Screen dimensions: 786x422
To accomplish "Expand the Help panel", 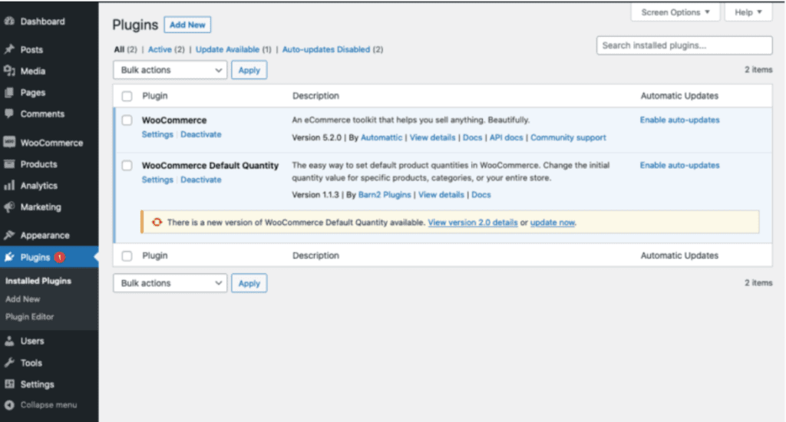I will coord(748,12).
